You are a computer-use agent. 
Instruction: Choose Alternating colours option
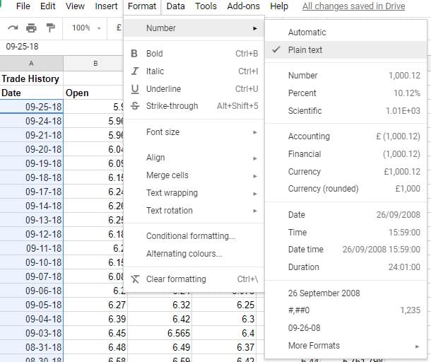pyautogui.click(x=184, y=254)
